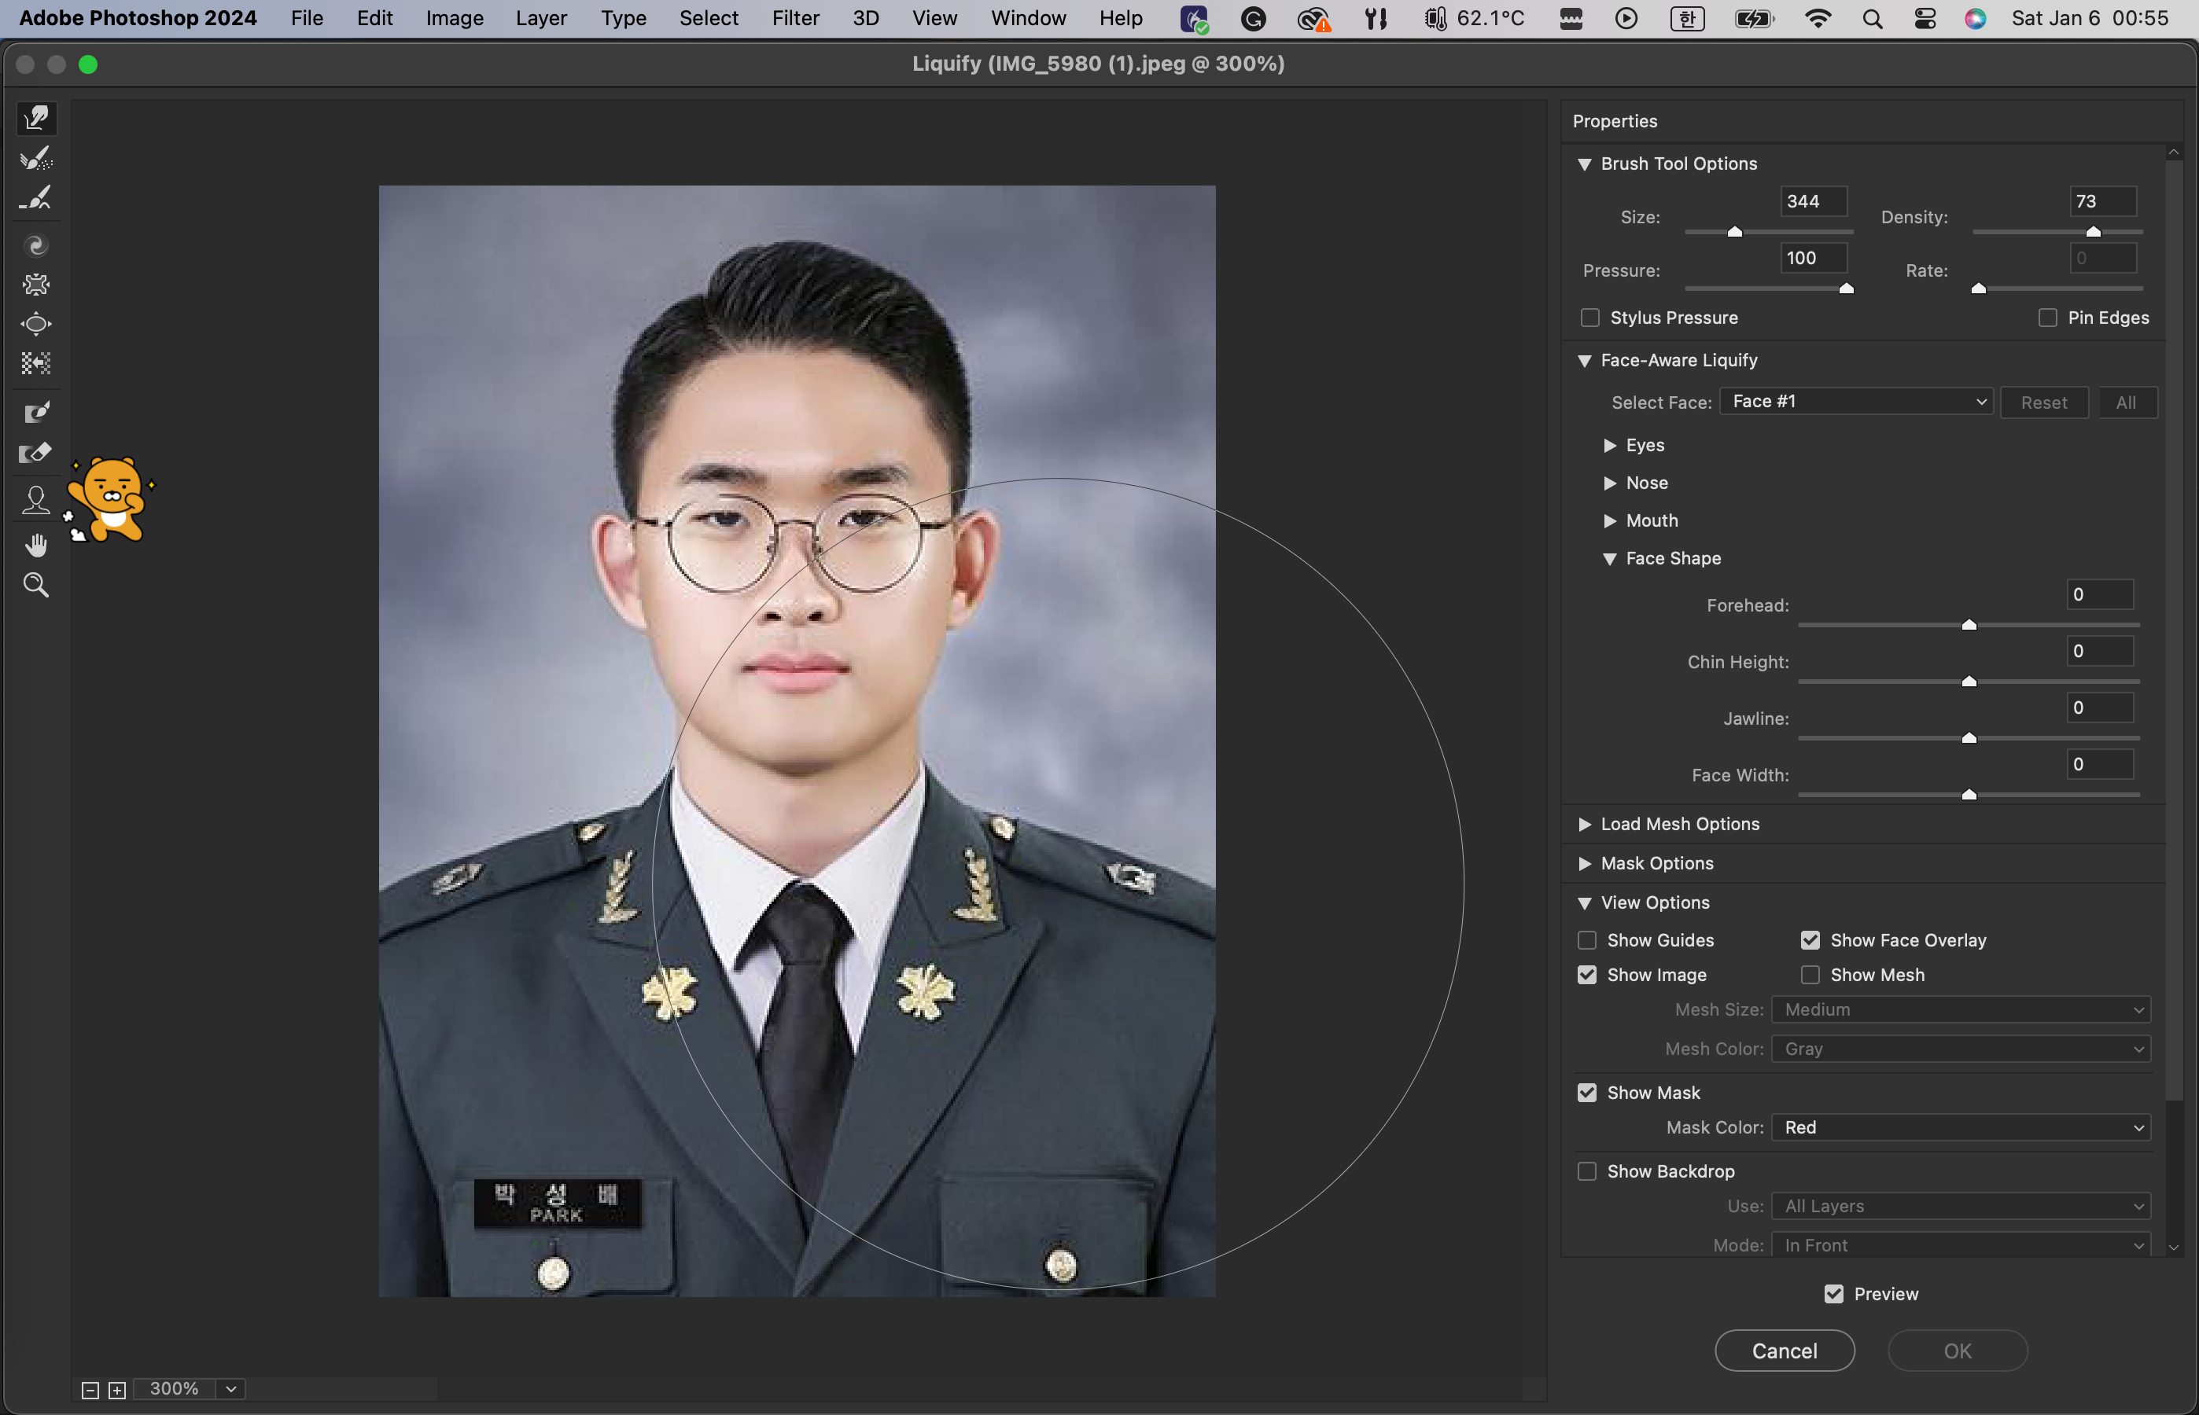
Task: Toggle the Pin Edges checkbox
Action: pyautogui.click(x=2047, y=318)
